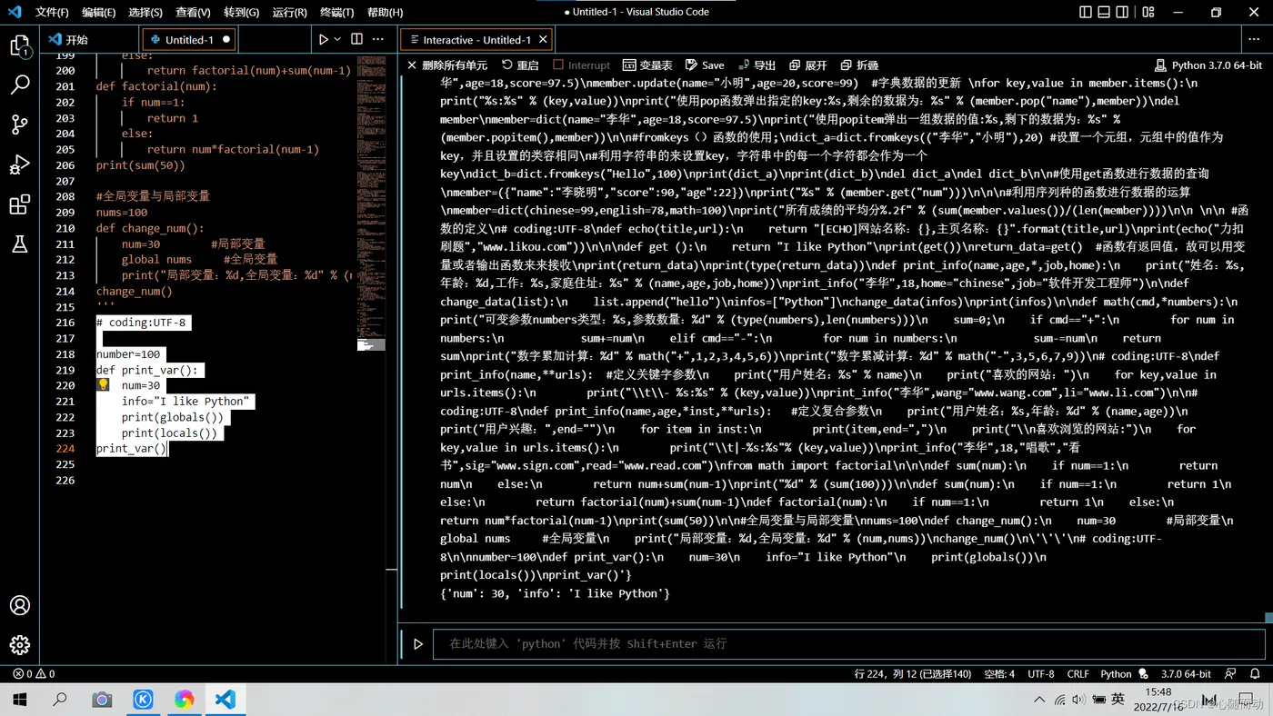This screenshot has width=1273, height=716.
Task: Click 删除所有单元 to clear all cells
Action: 446,65
